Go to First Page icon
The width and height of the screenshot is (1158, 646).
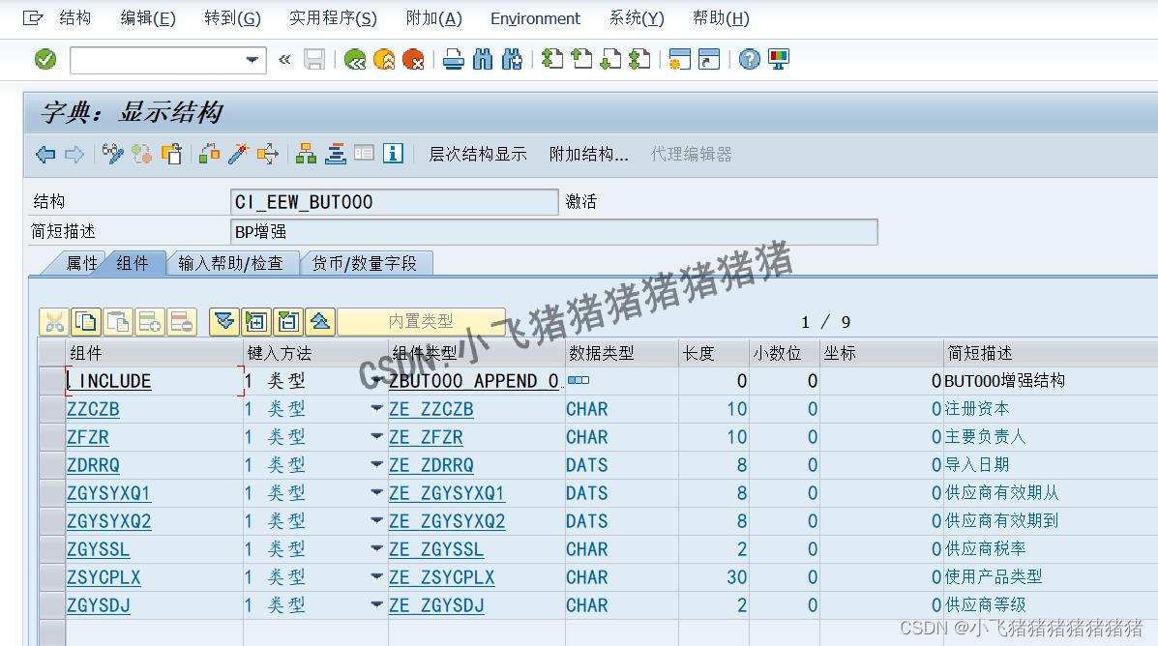551,59
